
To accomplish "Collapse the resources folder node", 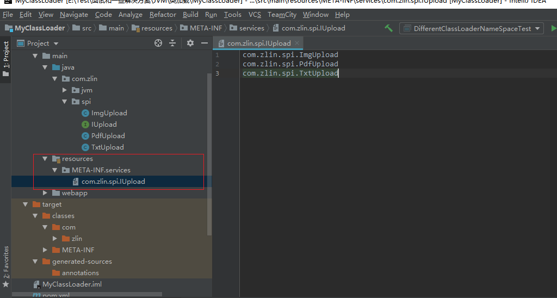I will 45,159.
